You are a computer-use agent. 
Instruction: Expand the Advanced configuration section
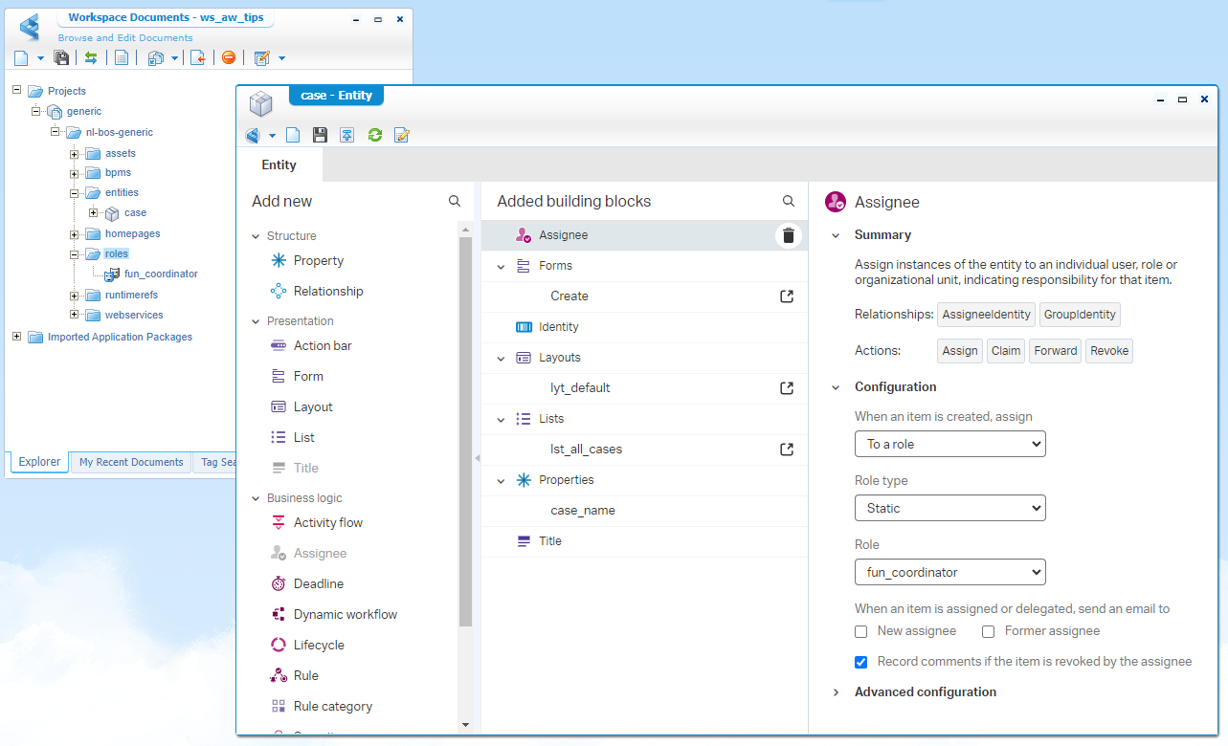925,691
